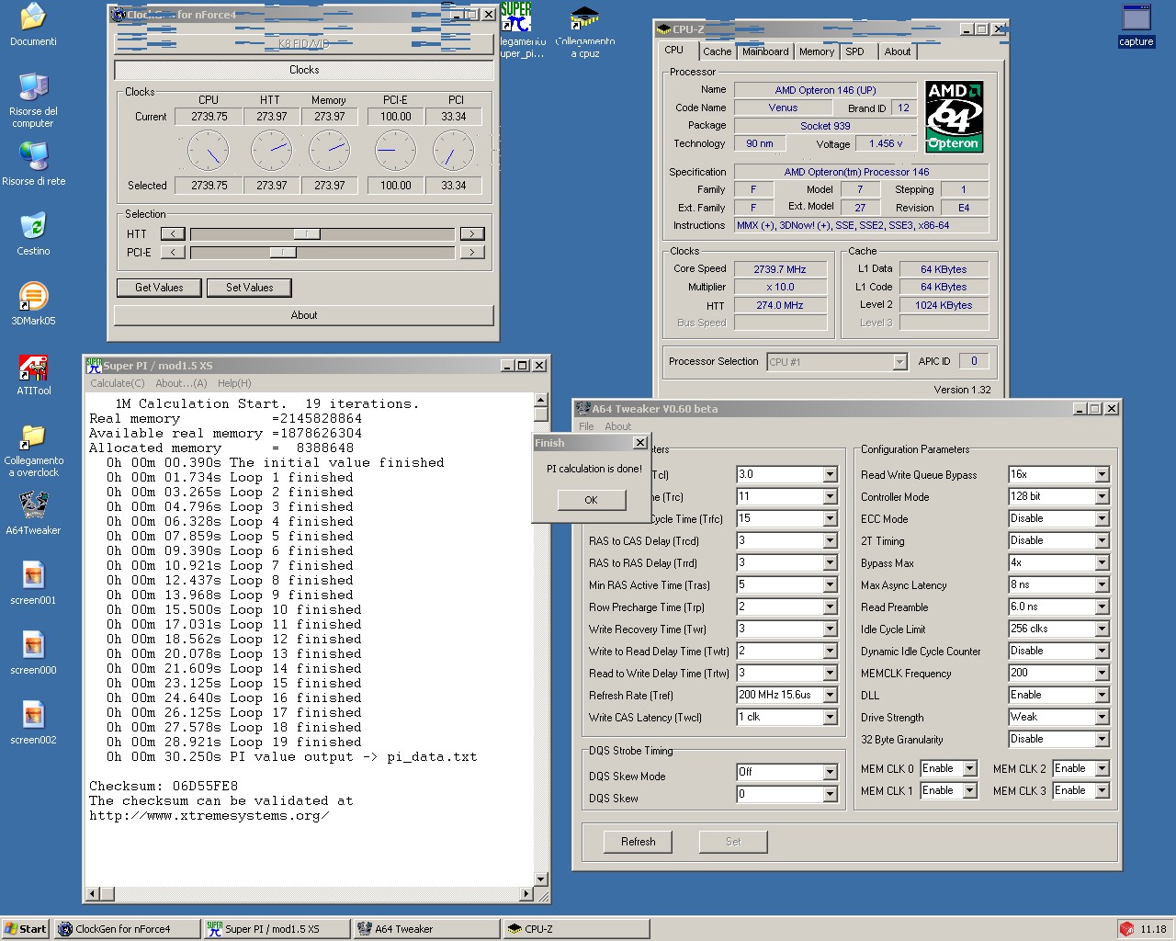This screenshot has height=941, width=1176.
Task: Open the Memory tab in CPU-Z
Action: (x=817, y=52)
